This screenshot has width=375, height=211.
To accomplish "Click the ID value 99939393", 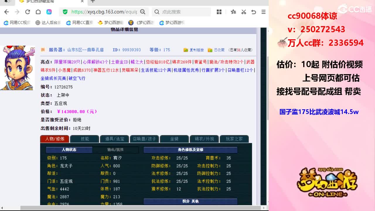I will pos(132,50).
